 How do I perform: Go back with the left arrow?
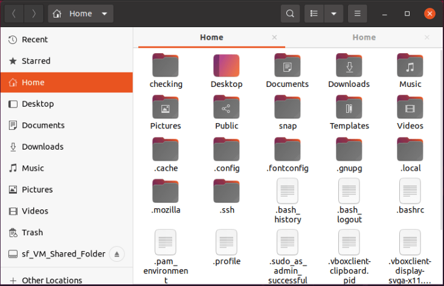(14, 14)
